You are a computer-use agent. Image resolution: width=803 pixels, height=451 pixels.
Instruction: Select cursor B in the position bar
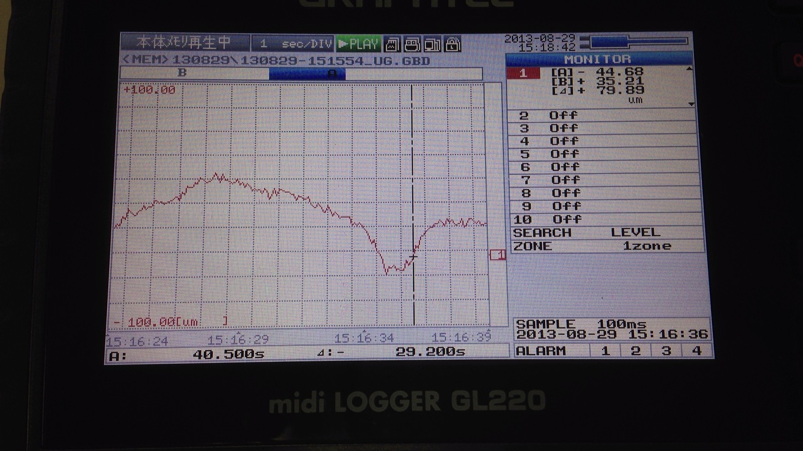(183, 73)
